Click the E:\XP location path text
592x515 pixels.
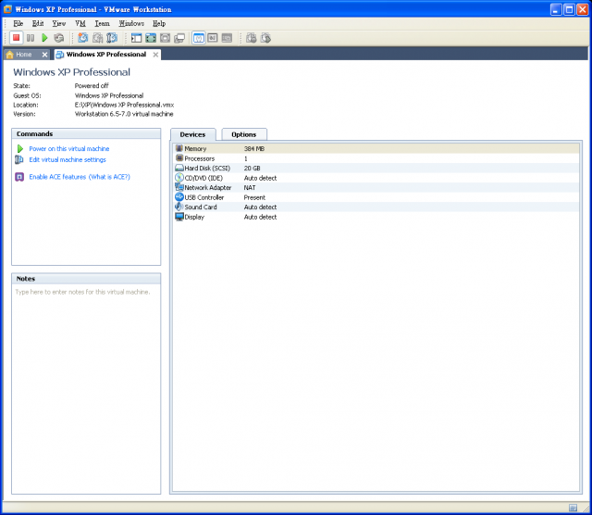(124, 105)
